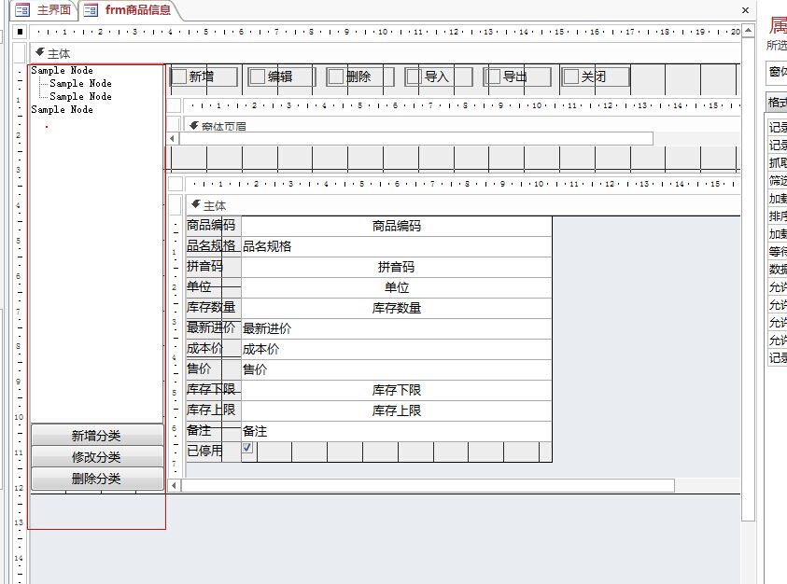Click the 编辑 button's icon box
The width and height of the screenshot is (787, 584).
258,76
